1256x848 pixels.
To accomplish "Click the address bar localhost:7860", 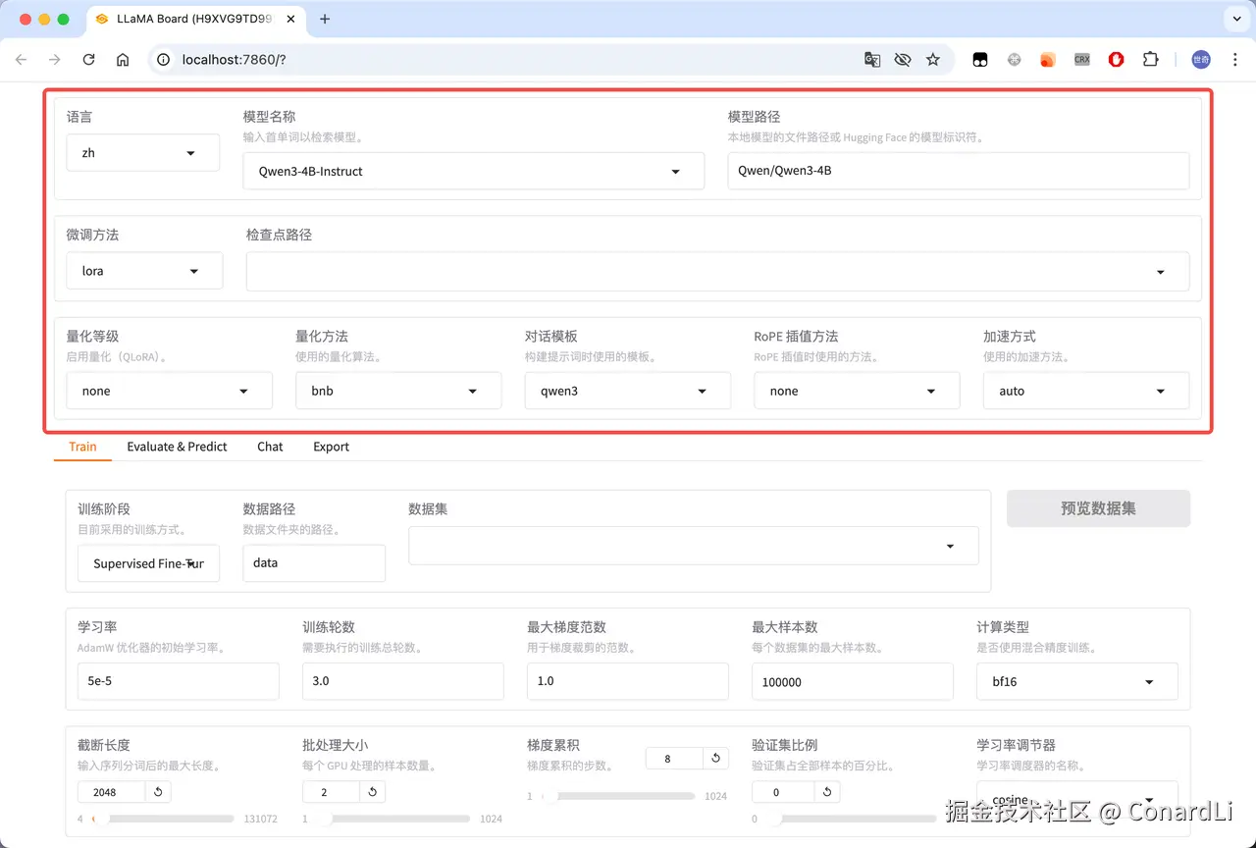I will coord(510,60).
